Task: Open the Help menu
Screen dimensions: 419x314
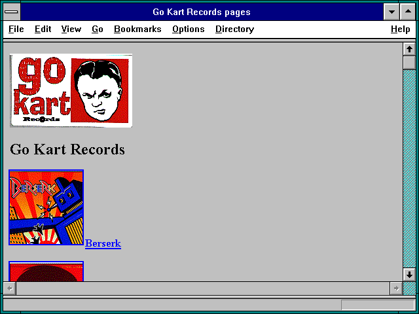Action: pos(400,29)
